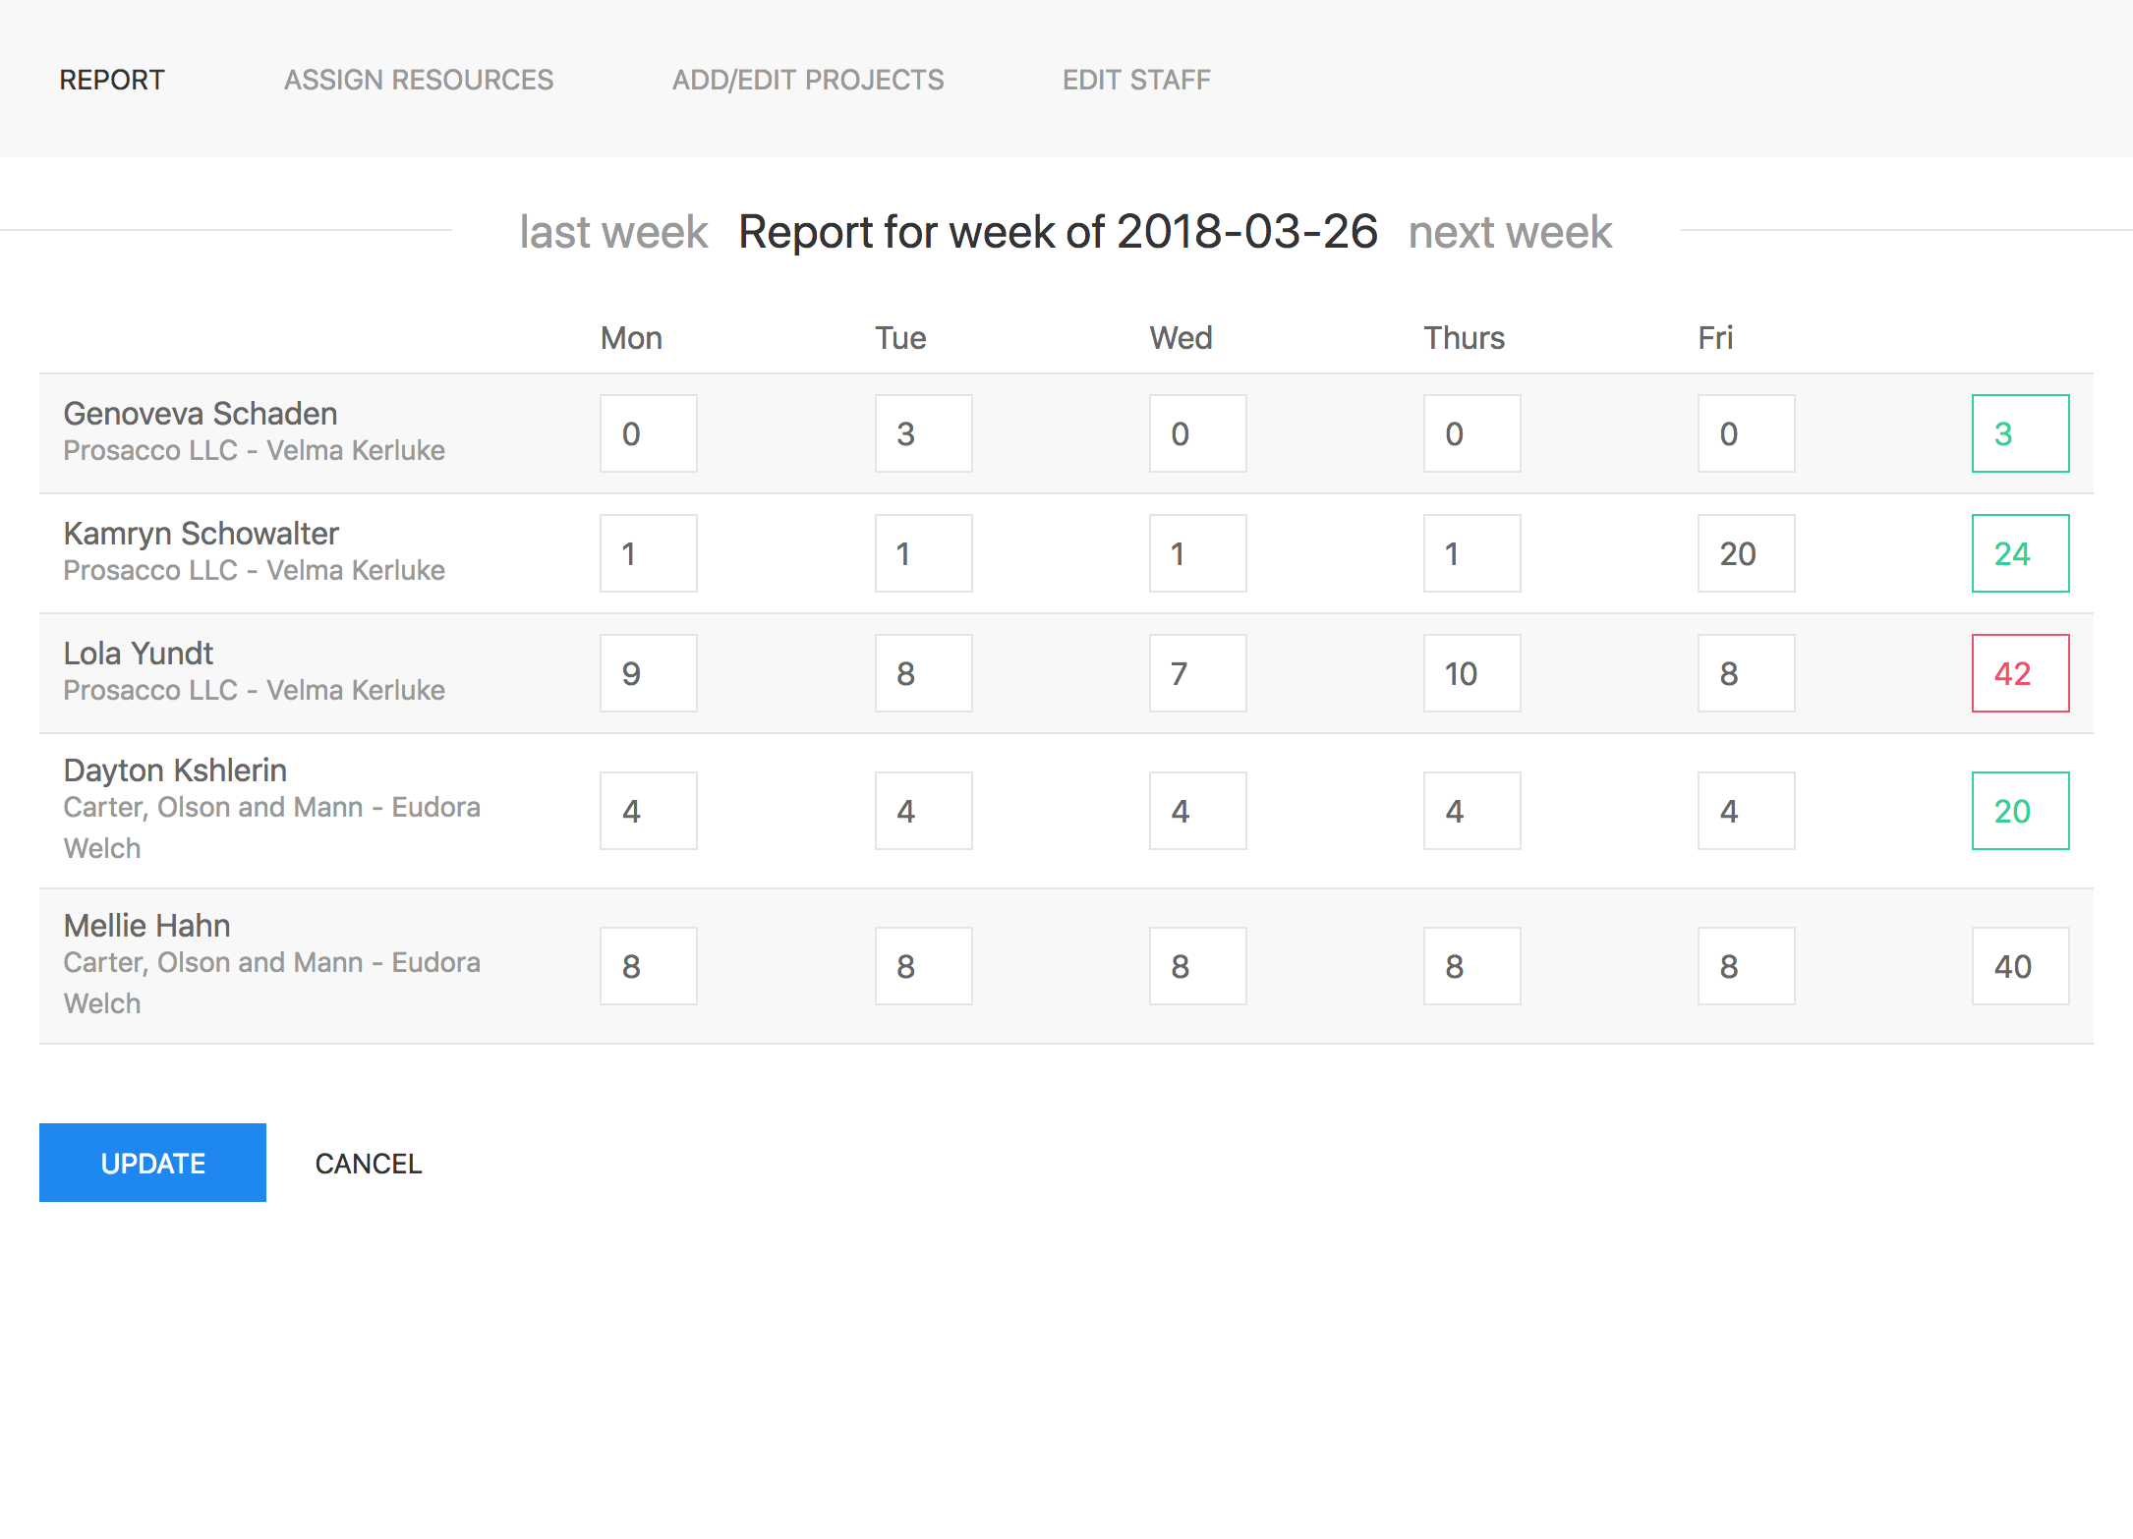The width and height of the screenshot is (2133, 1539).
Task: Navigate to next week report
Action: [1510, 232]
